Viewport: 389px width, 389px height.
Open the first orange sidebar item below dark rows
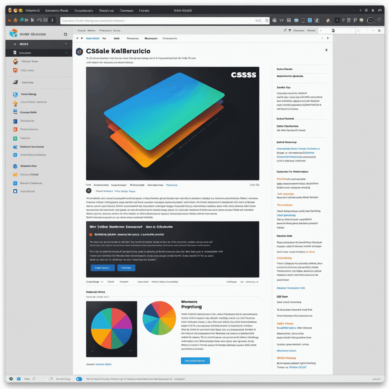pos(15,62)
